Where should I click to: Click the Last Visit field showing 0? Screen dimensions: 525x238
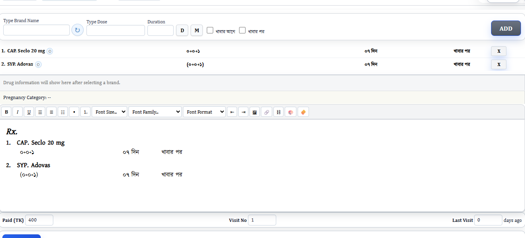pyautogui.click(x=488, y=220)
